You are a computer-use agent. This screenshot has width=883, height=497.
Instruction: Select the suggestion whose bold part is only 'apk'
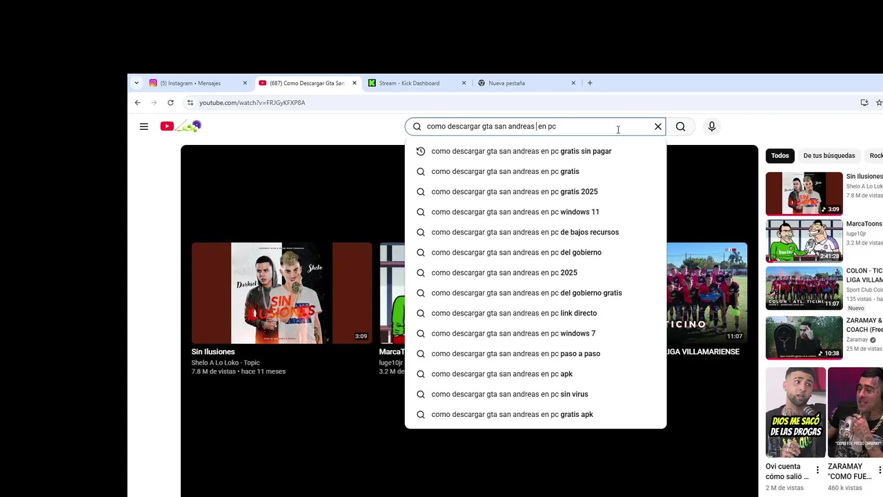pyautogui.click(x=535, y=374)
